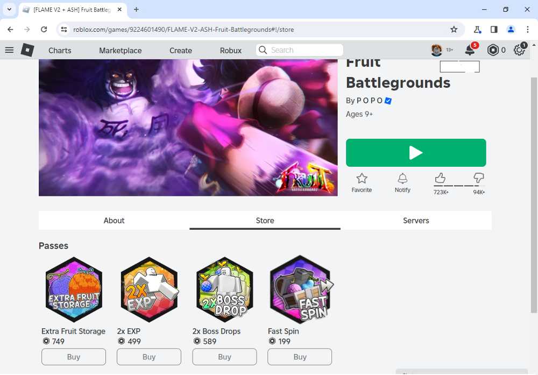Open the Robux balance icon
This screenshot has height=375, width=538.
pyautogui.click(x=493, y=50)
